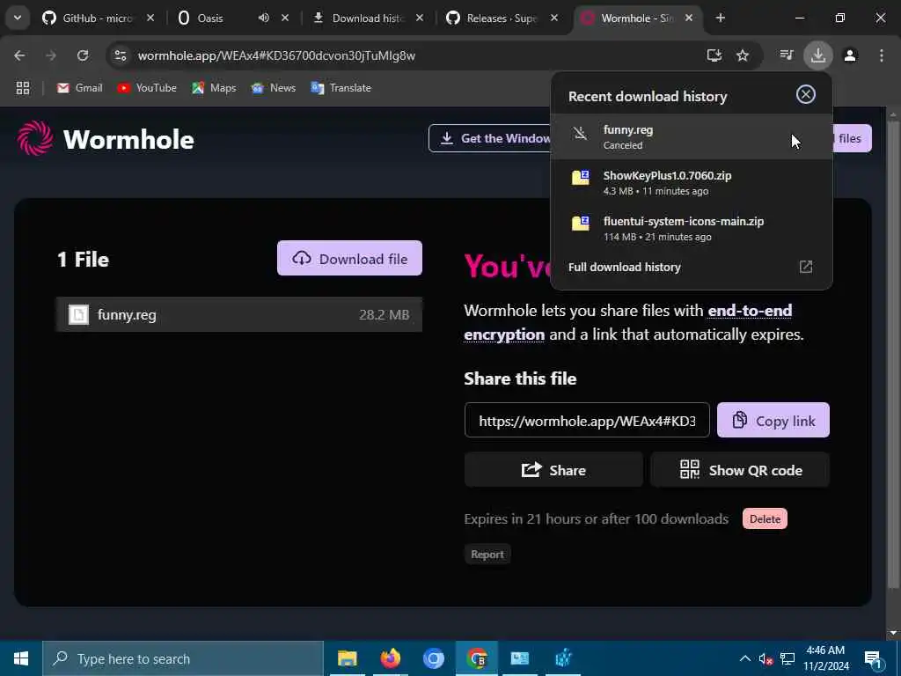The image size is (901, 676).
Task: Click the Report button
Action: (487, 555)
